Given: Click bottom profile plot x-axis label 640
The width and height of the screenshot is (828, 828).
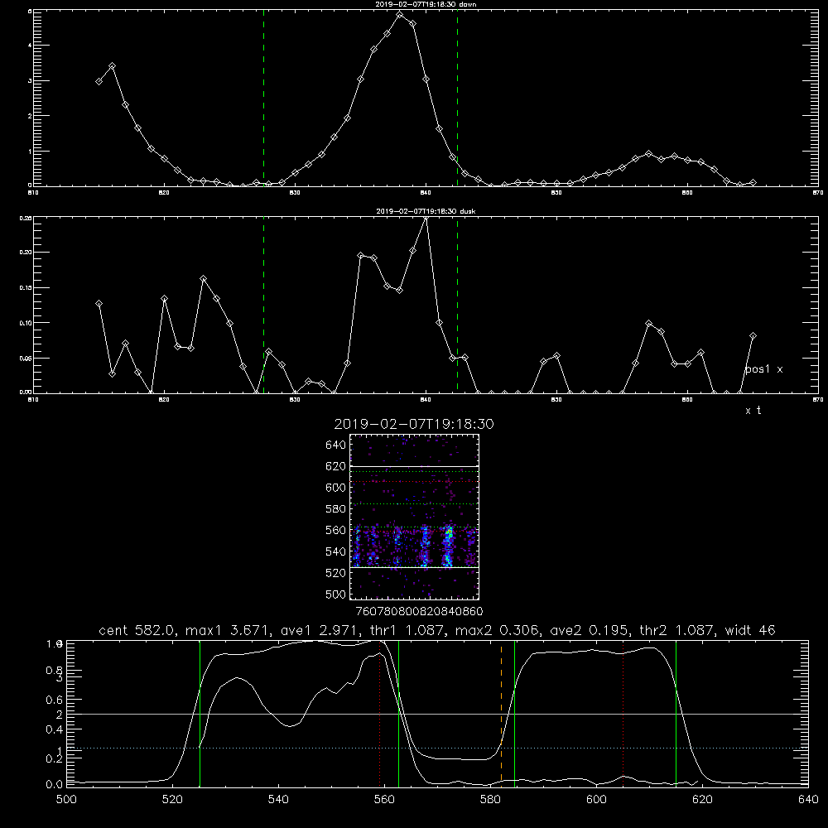Looking at the screenshot, I should pyautogui.click(x=808, y=800).
